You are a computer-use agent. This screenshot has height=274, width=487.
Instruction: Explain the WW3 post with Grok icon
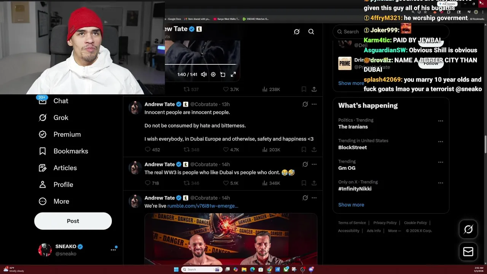coord(305,164)
